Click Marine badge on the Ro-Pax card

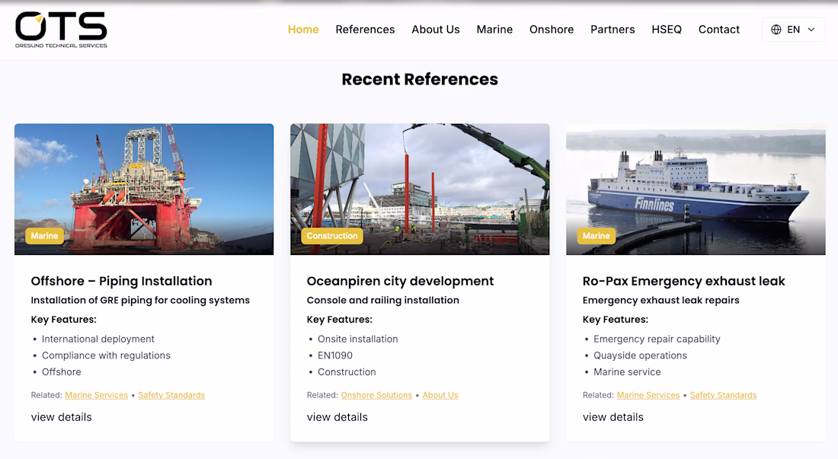pos(596,236)
